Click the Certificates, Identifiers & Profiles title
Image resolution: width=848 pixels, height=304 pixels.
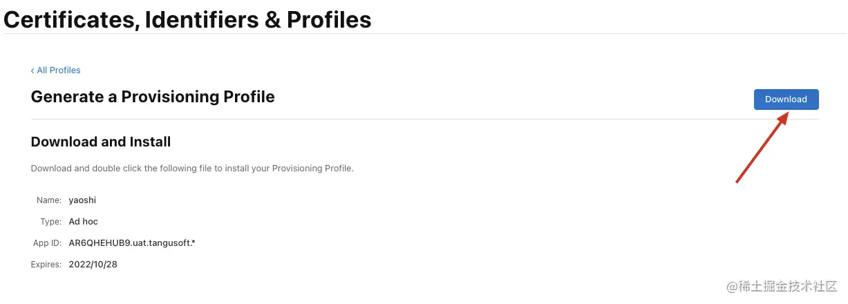click(187, 19)
